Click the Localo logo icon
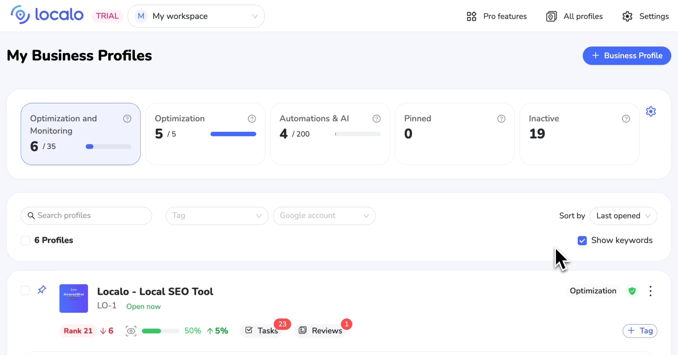This screenshot has height=355, width=678. pyautogui.click(x=20, y=15)
